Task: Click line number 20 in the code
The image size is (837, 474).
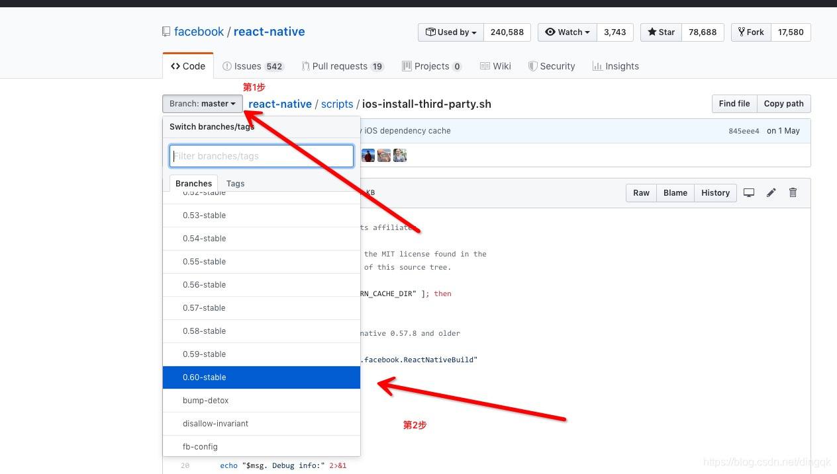Action: pyautogui.click(x=185, y=465)
